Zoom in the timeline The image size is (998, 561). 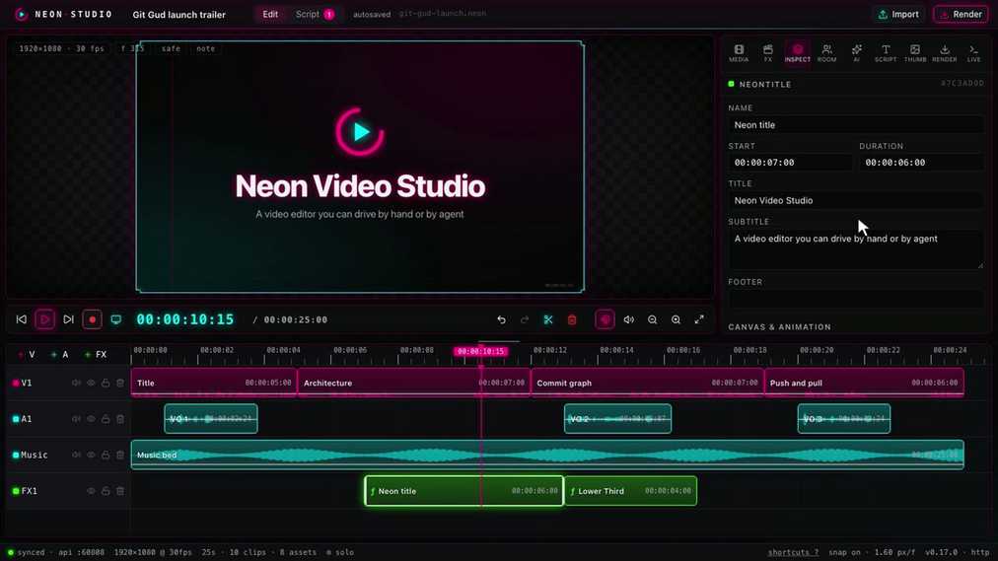(x=676, y=319)
